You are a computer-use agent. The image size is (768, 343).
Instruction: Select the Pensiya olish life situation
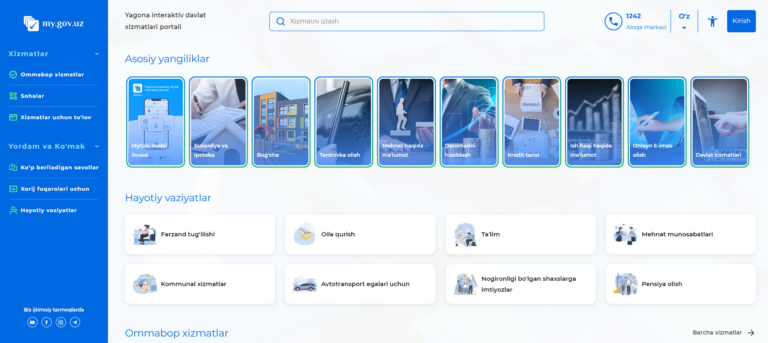click(680, 284)
